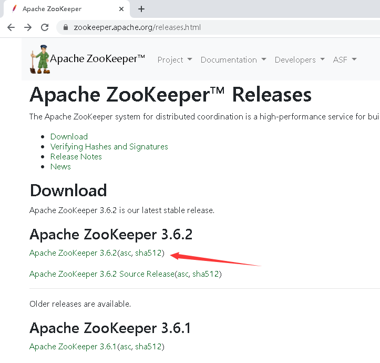Screen dimensions: 380x363
Task: Click the browser forward arrow
Action: pos(28,27)
